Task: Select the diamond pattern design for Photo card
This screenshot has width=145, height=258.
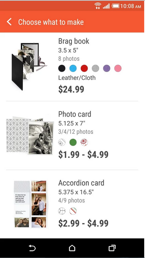Action: tap(62, 142)
